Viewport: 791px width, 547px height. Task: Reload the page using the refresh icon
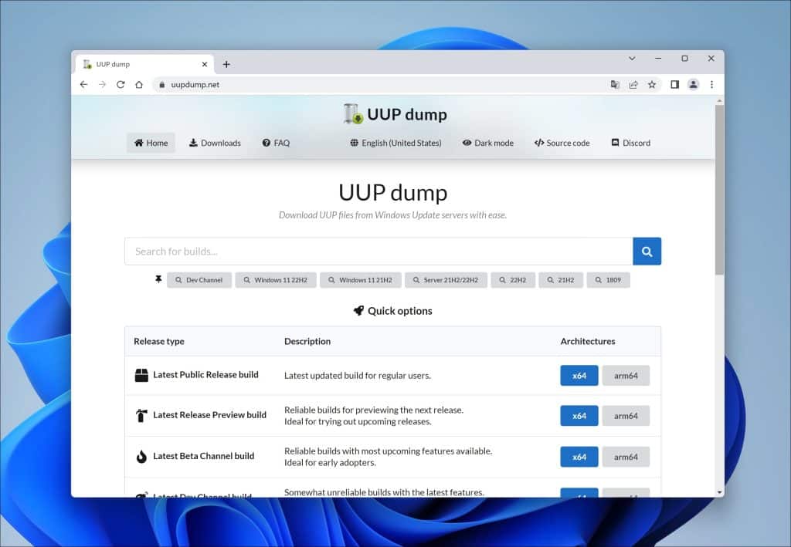[121, 84]
